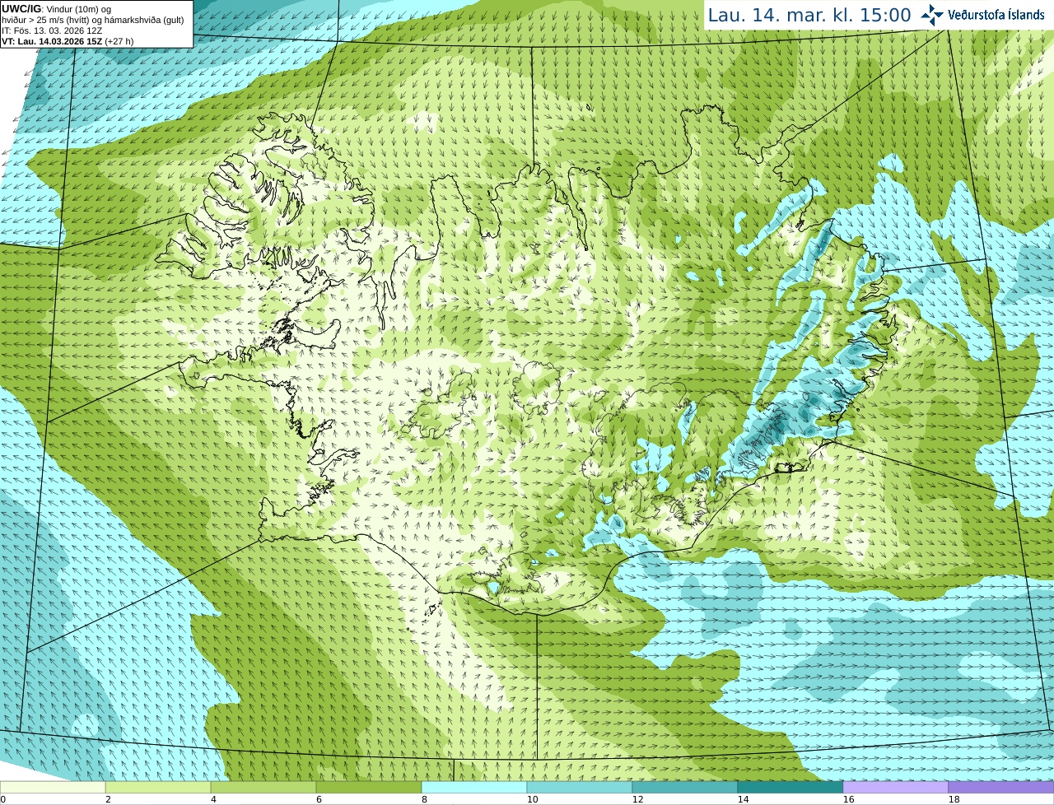Click the legend scale label 12

click(637, 799)
